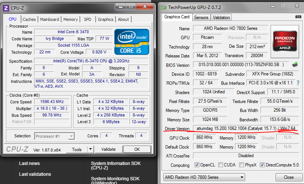Open the Tools button dropdown arrow
The height and width of the screenshot is (184, 304).
pyautogui.click(x=90, y=149)
